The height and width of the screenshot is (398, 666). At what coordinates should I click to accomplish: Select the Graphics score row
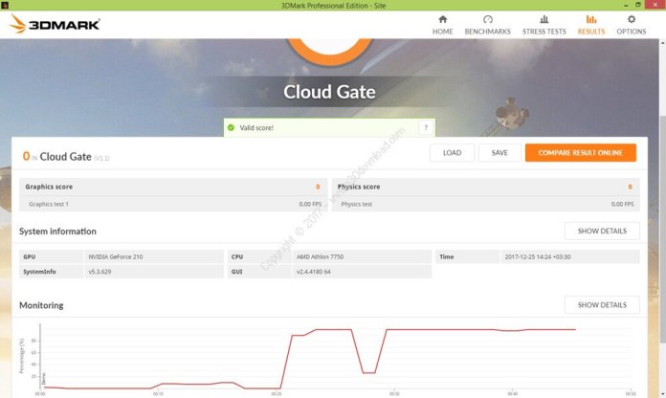click(x=173, y=187)
